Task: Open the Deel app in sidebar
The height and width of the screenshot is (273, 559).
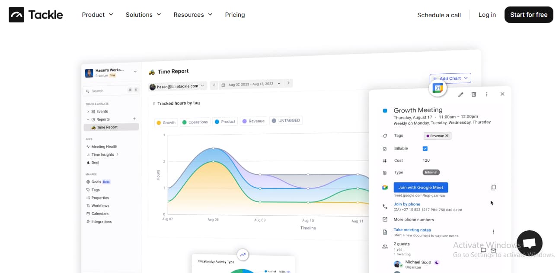Action: [x=93, y=163]
